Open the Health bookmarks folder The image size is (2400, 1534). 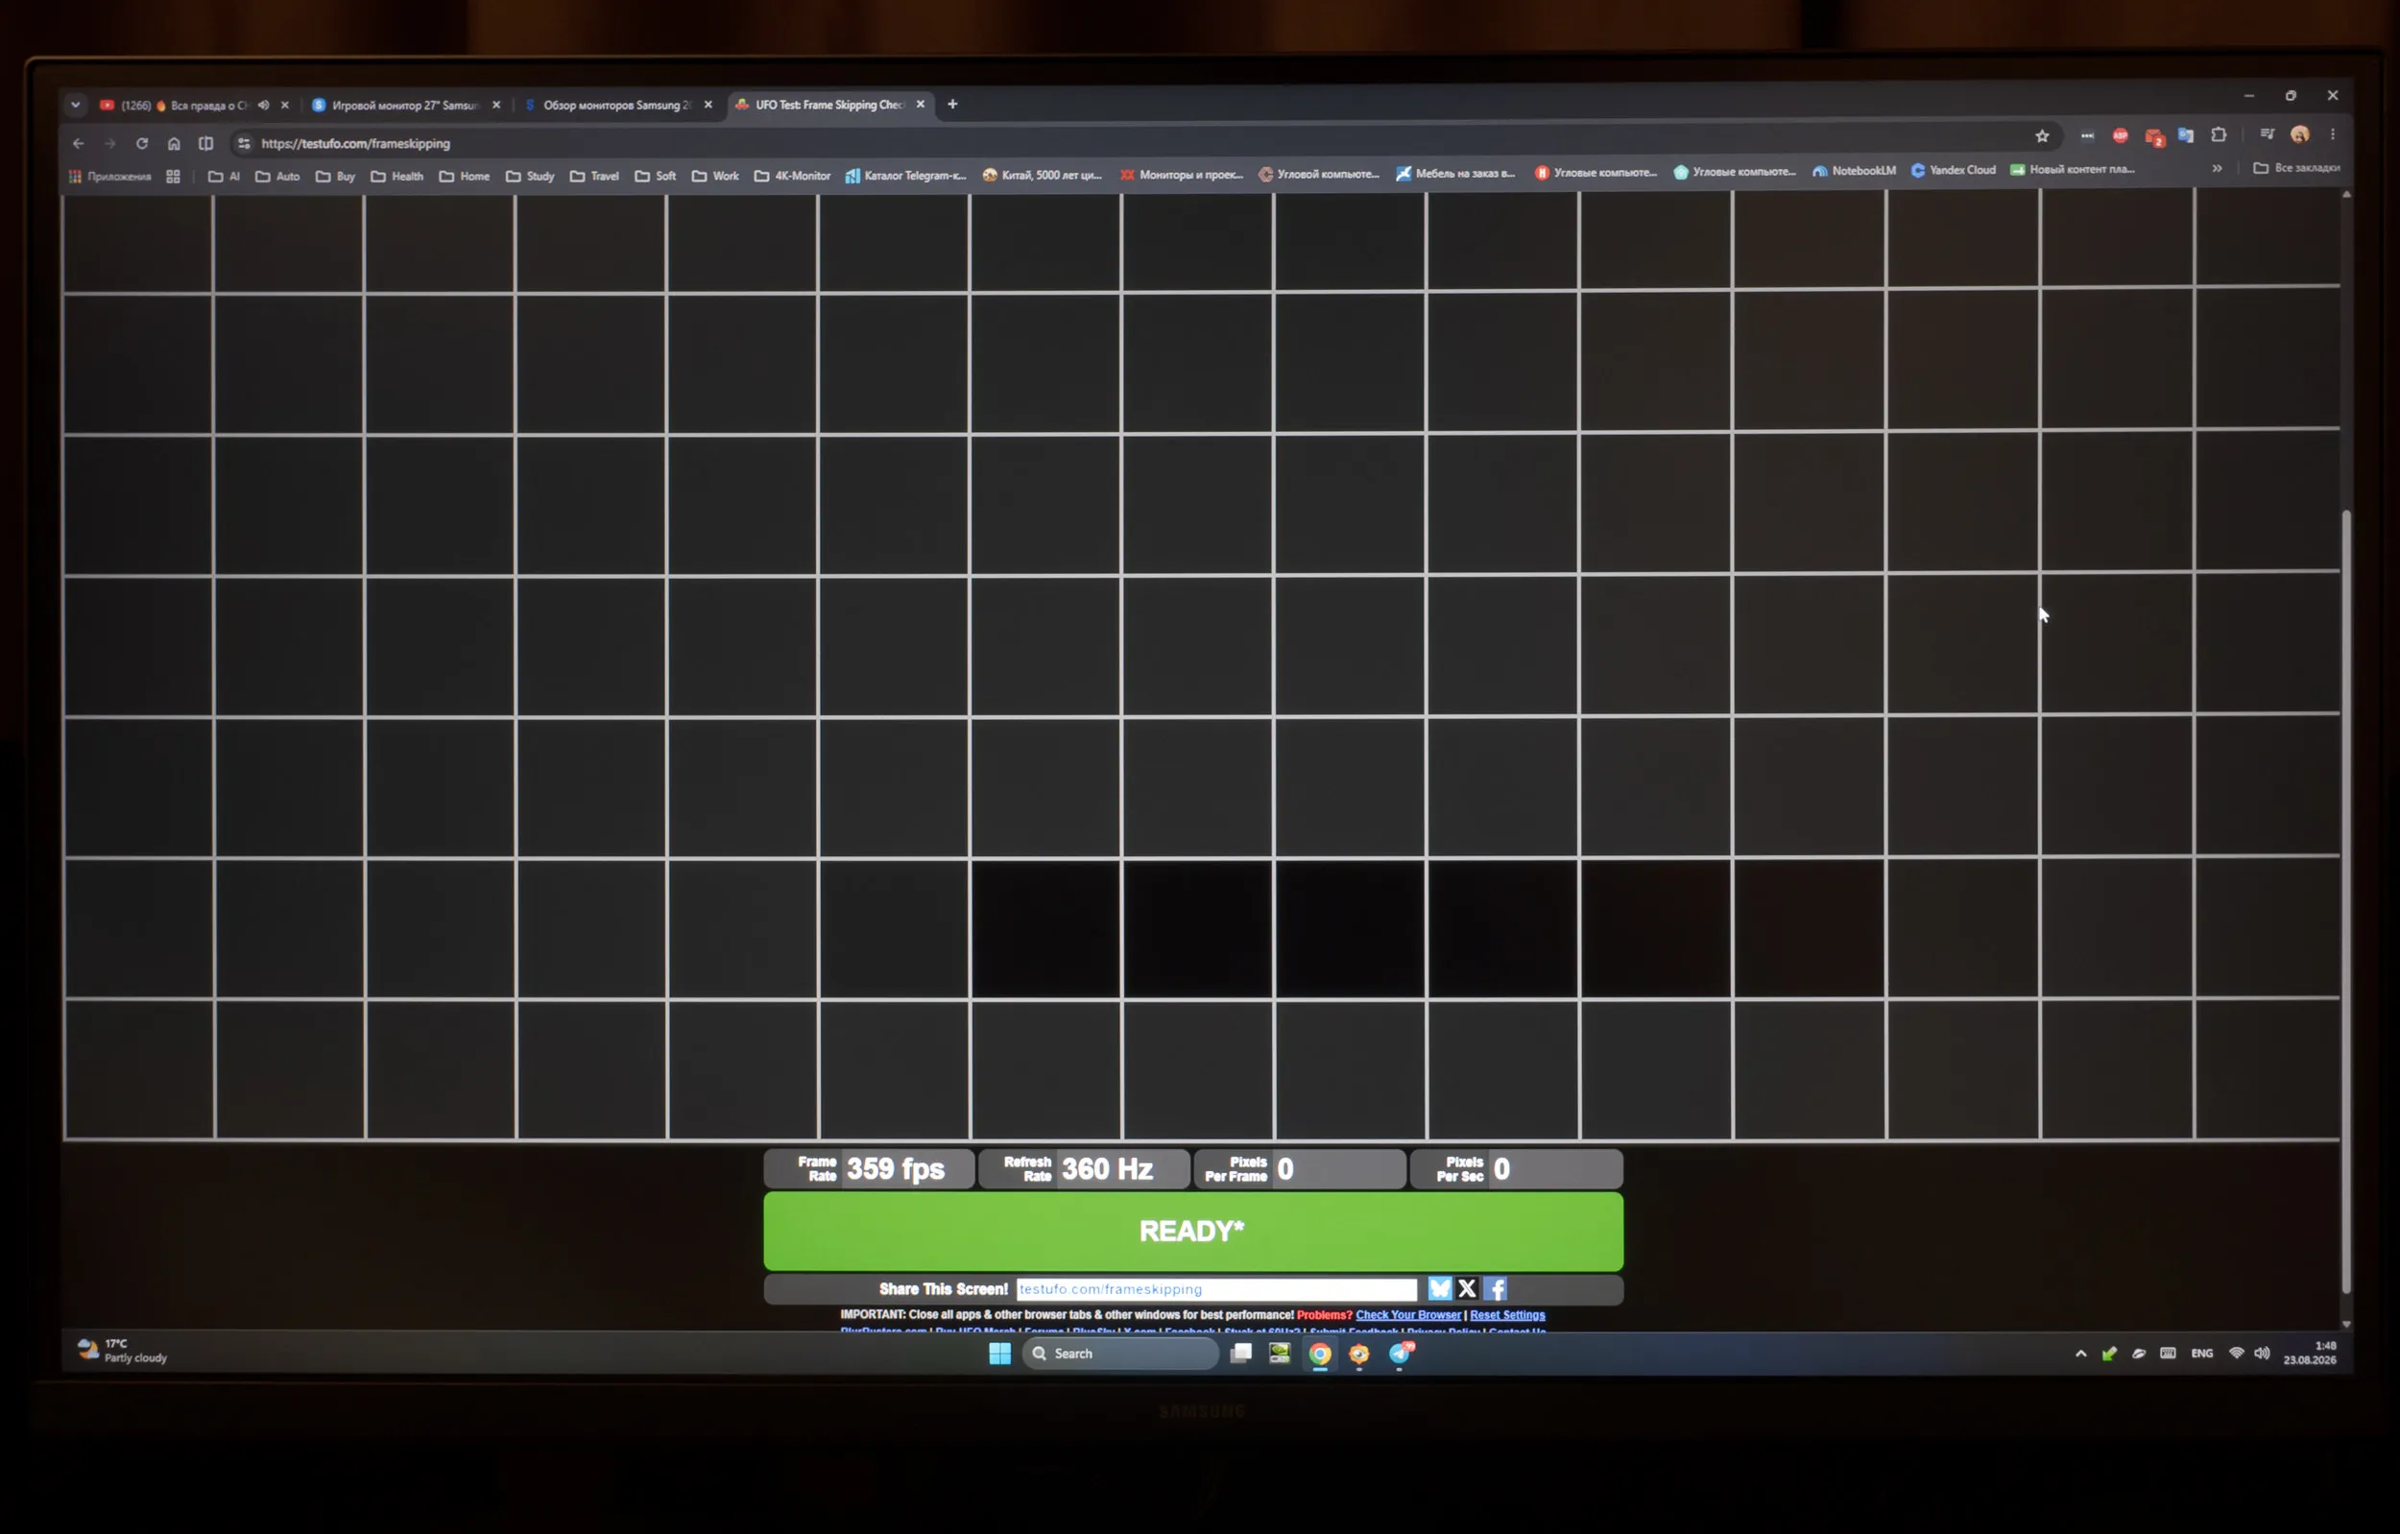tap(397, 177)
